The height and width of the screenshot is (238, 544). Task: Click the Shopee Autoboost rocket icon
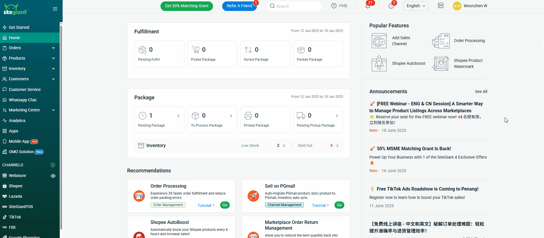(x=379, y=63)
